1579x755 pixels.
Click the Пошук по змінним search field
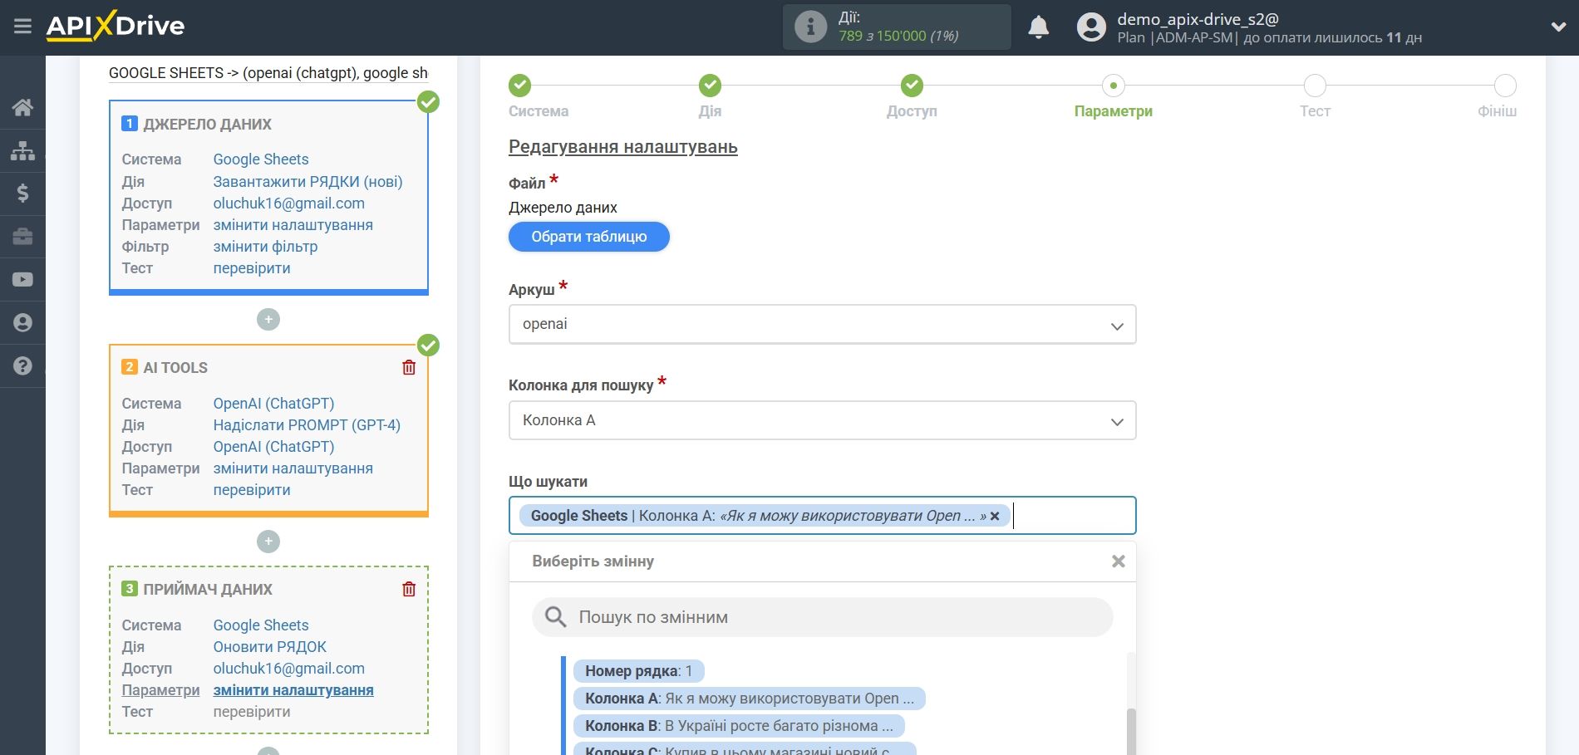pos(822,617)
